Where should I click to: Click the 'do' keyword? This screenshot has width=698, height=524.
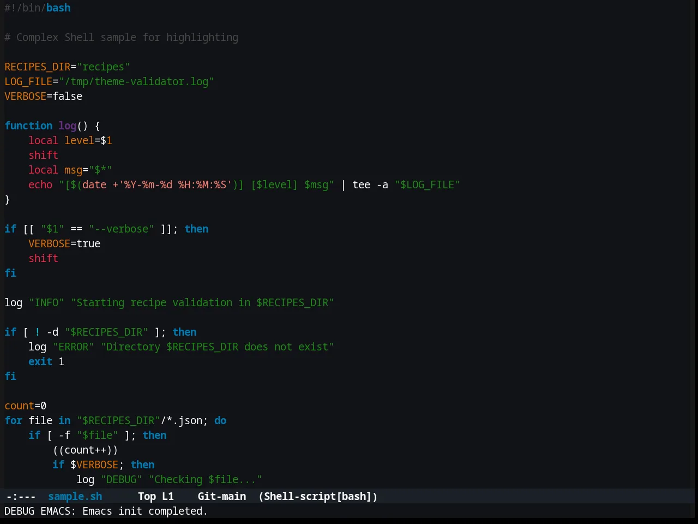[220, 420]
